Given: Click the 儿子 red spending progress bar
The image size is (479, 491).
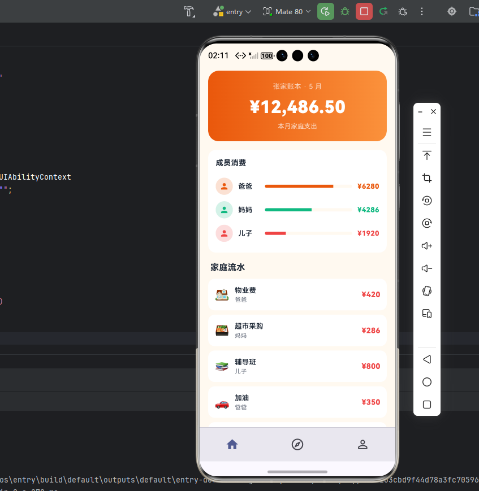Looking at the screenshot, I should click(308, 233).
